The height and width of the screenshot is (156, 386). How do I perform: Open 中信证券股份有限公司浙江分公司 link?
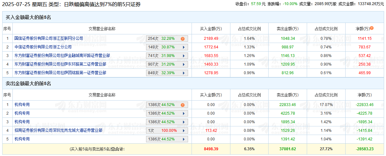(43, 47)
